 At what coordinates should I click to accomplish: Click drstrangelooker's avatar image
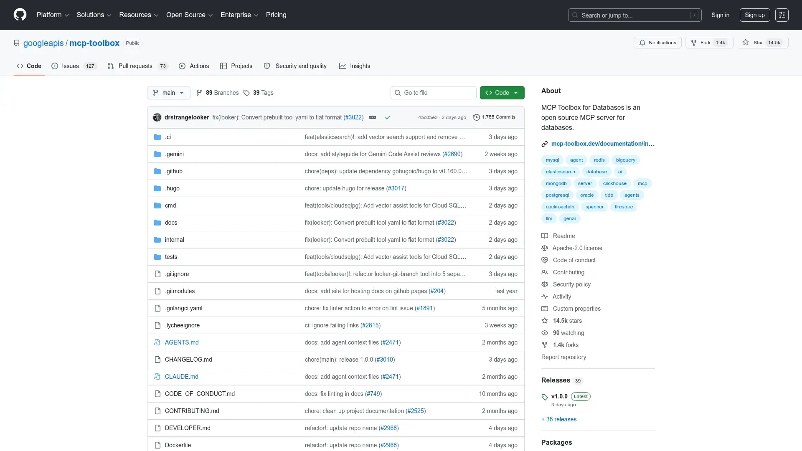click(157, 117)
